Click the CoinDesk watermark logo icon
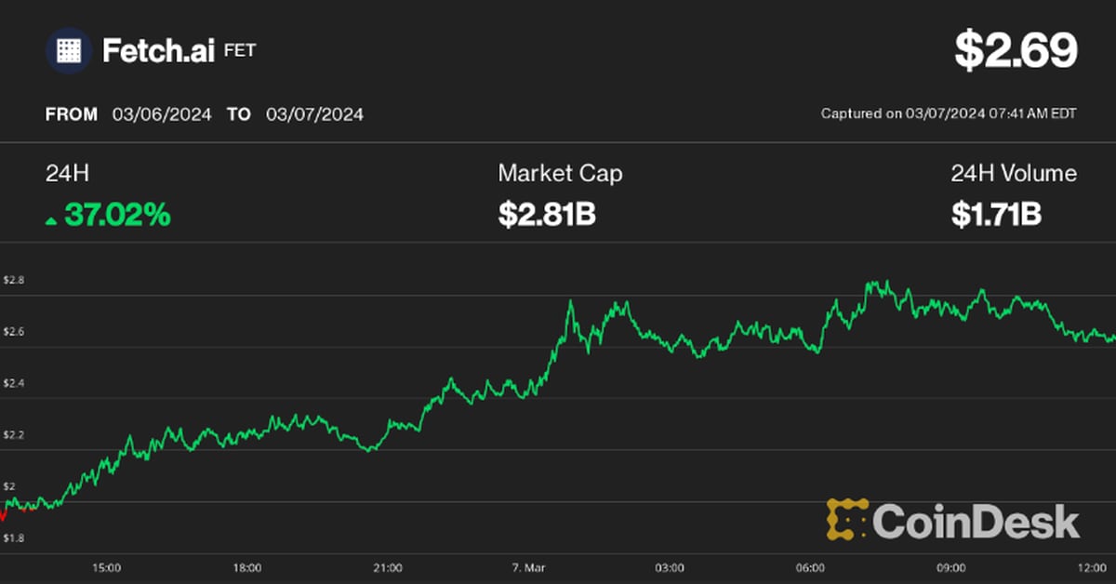The width and height of the screenshot is (1116, 584). (x=846, y=519)
